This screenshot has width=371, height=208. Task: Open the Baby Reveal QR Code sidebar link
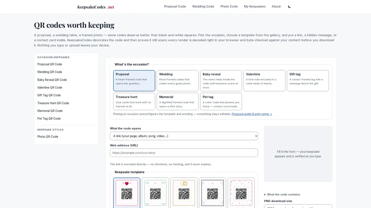click(52, 80)
